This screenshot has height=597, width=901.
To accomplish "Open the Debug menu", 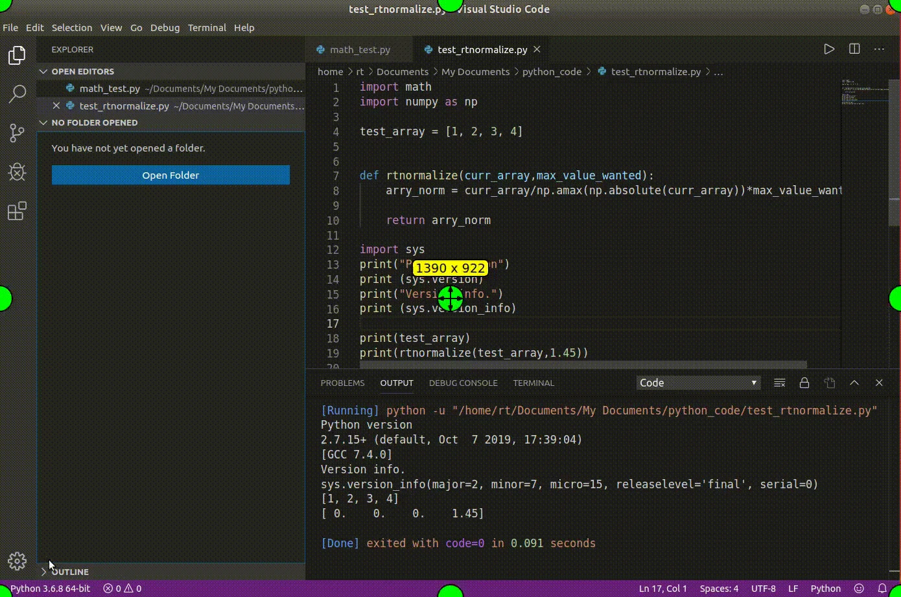I will [165, 28].
